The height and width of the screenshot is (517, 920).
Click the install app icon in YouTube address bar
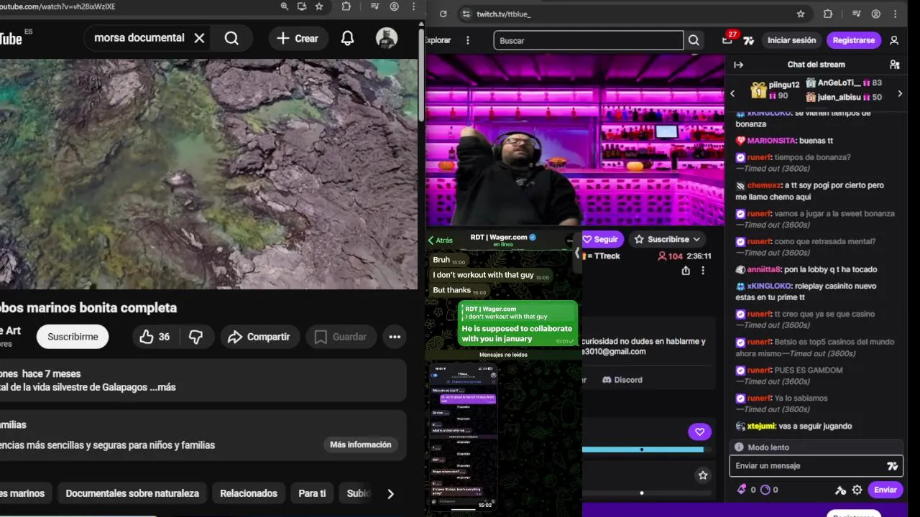302,6
